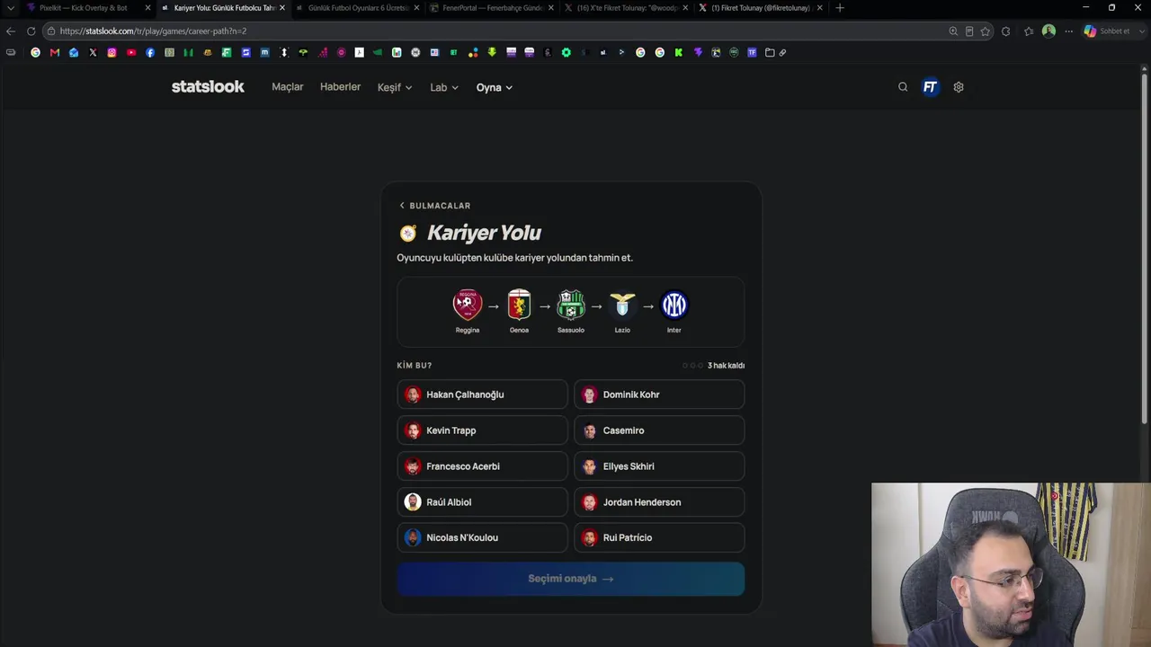1151x647 pixels.
Task: Pick Francesco Acerbi as the guess
Action: click(482, 466)
